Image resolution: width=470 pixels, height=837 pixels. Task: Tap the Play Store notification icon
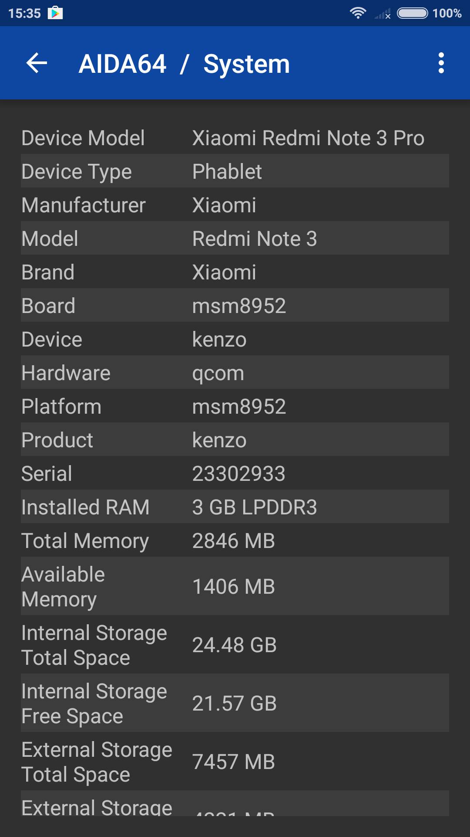pyautogui.click(x=55, y=13)
